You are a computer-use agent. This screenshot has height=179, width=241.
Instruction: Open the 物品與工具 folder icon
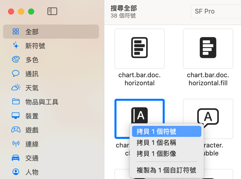coord(16,102)
